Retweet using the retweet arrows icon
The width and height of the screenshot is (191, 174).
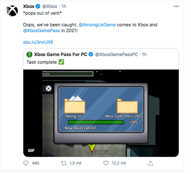[64, 163]
